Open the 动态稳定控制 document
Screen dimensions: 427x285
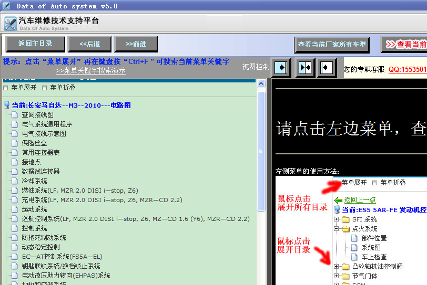tap(40, 247)
